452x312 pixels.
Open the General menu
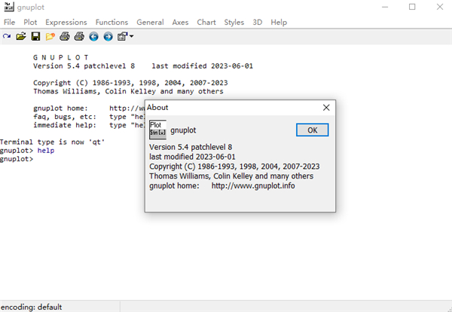(150, 22)
